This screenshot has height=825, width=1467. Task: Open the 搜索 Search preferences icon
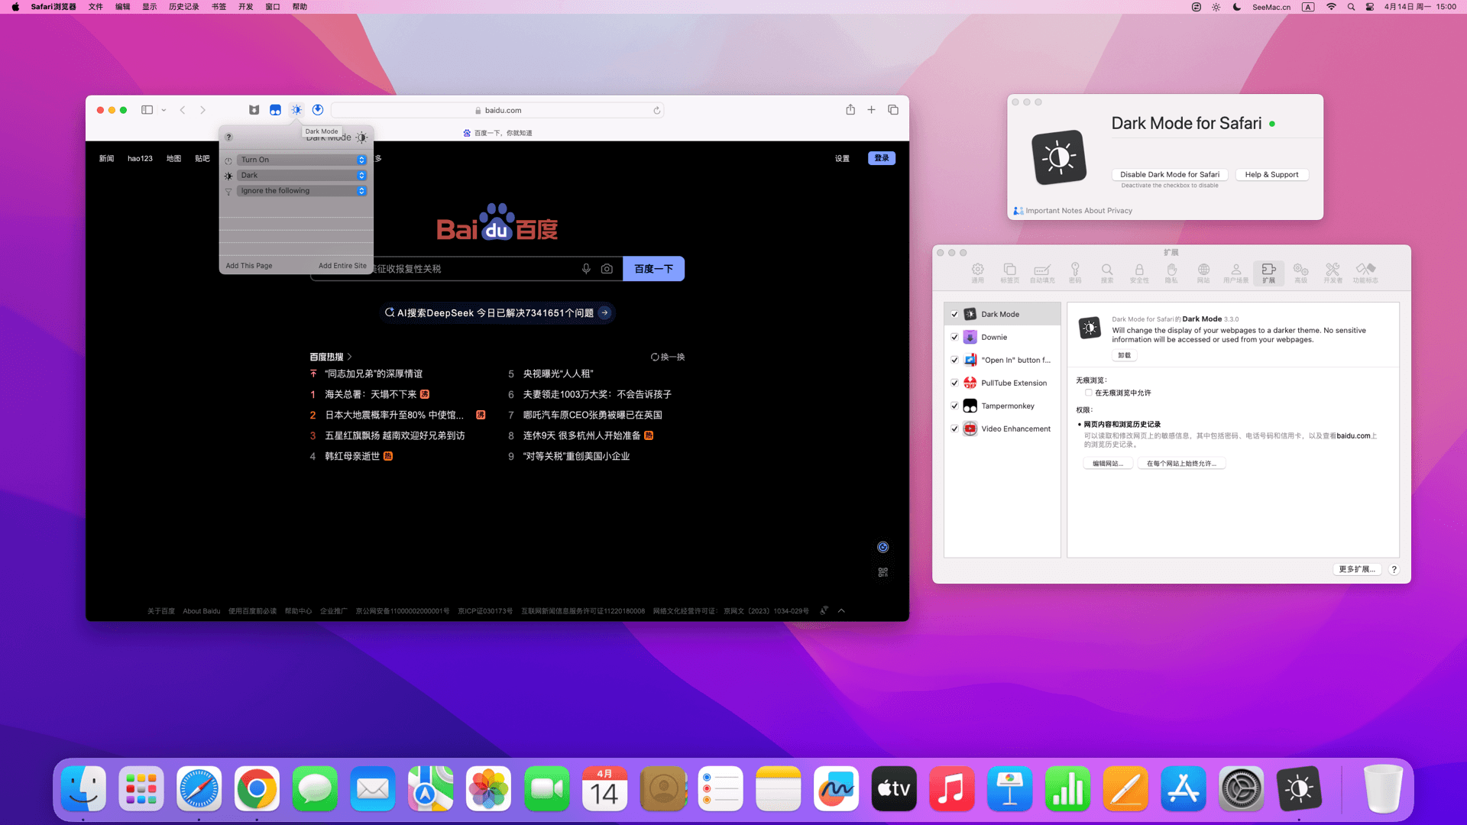(x=1107, y=273)
